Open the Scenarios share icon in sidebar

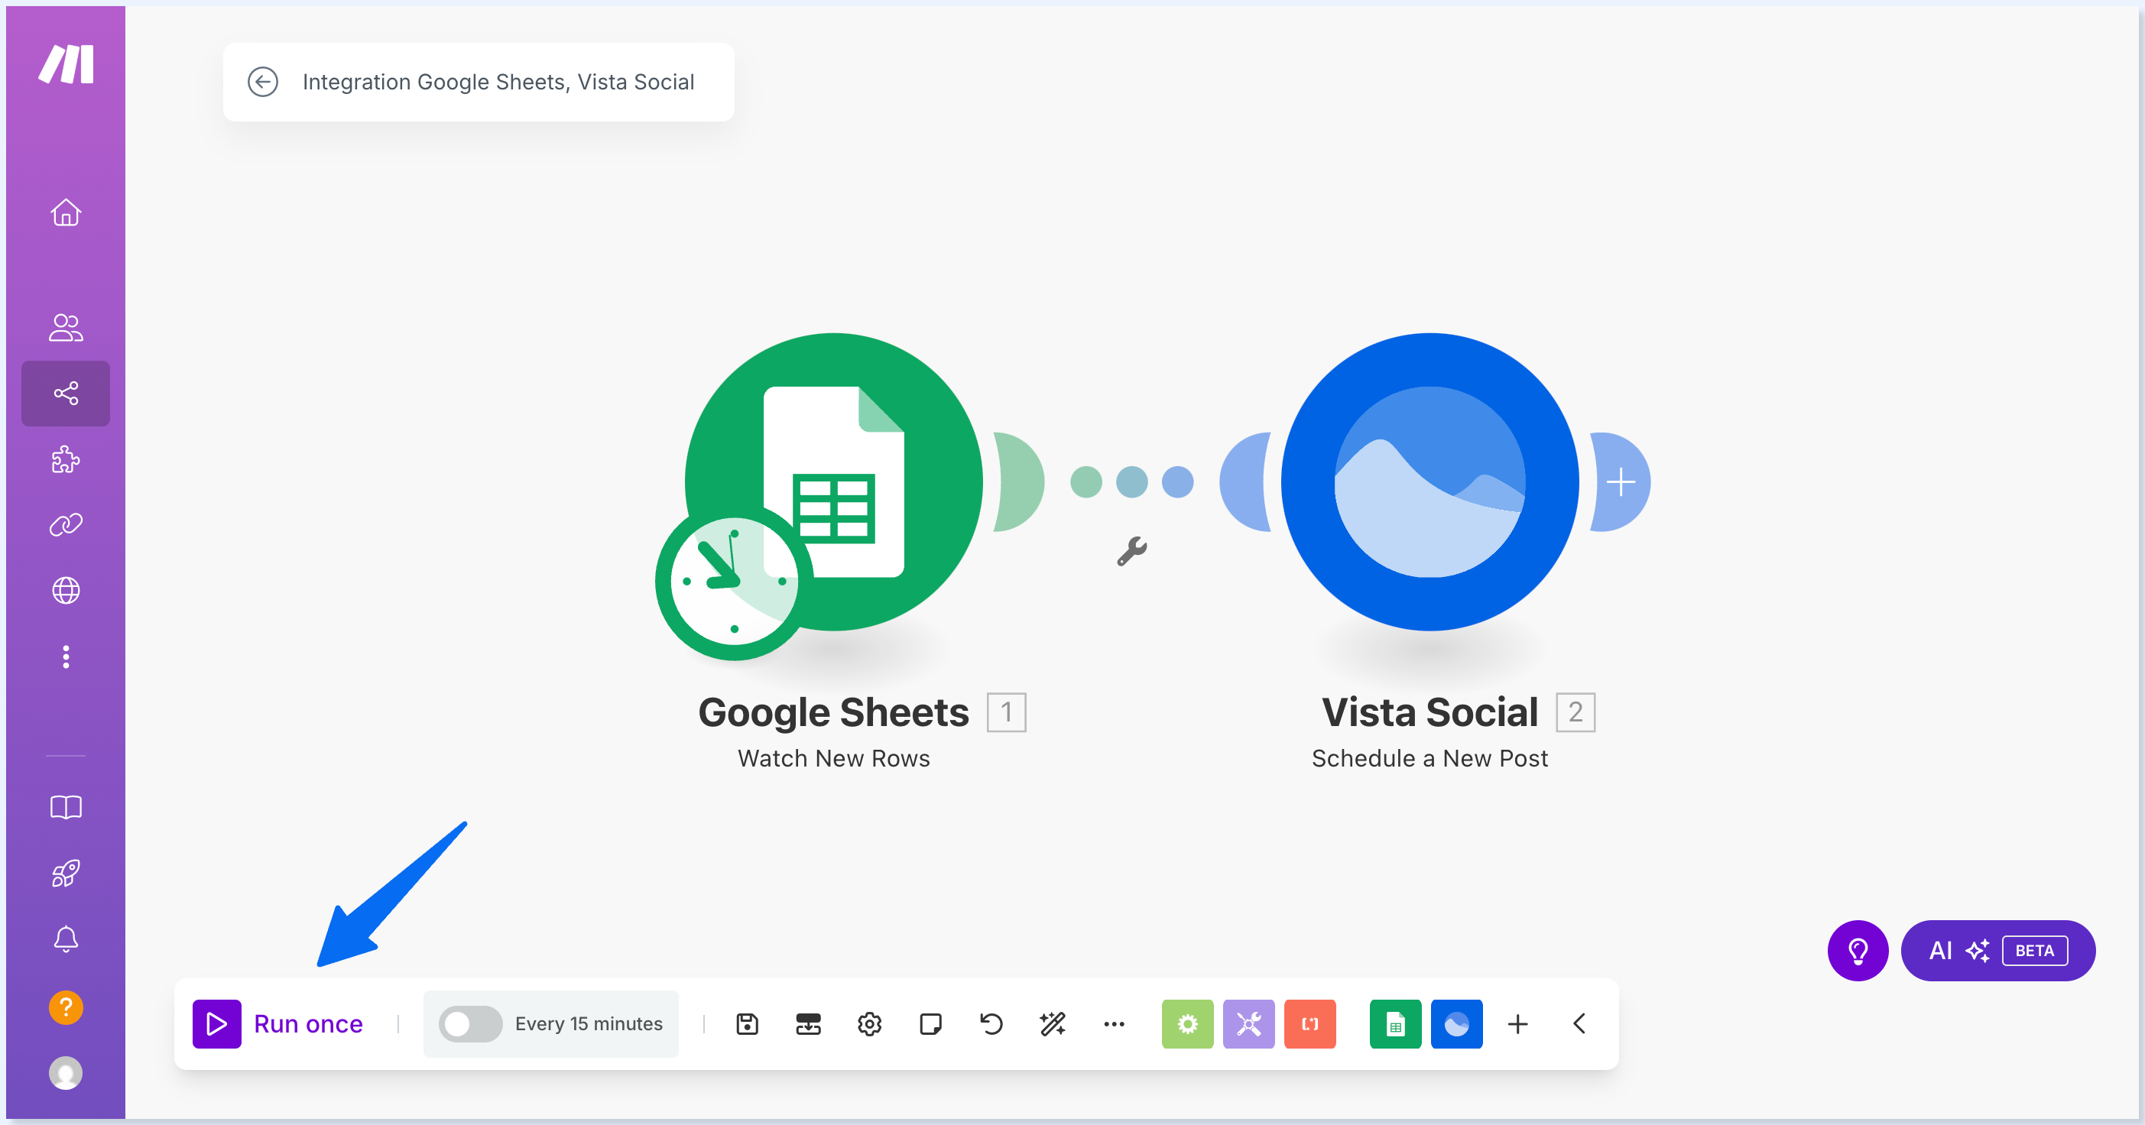coord(66,393)
